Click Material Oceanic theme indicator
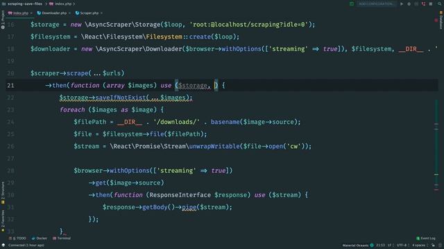 [x=358, y=246]
